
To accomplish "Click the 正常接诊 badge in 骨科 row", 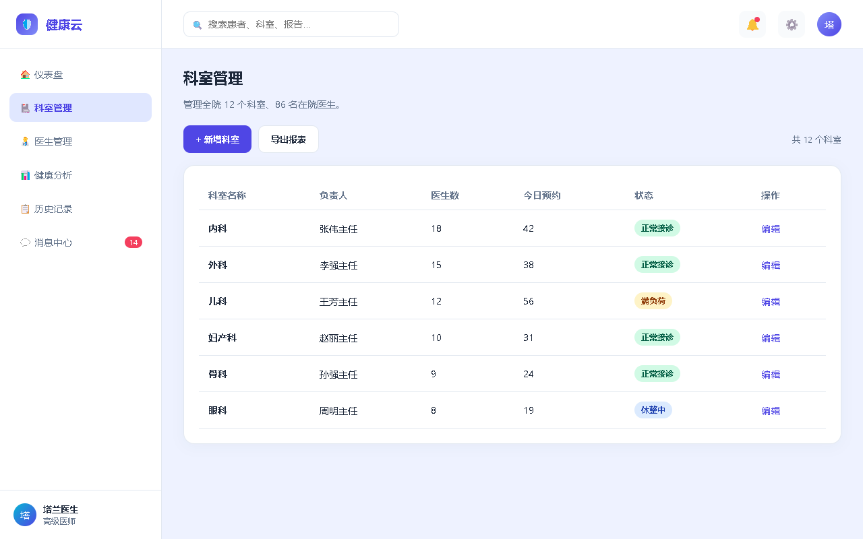I will 657,374.
